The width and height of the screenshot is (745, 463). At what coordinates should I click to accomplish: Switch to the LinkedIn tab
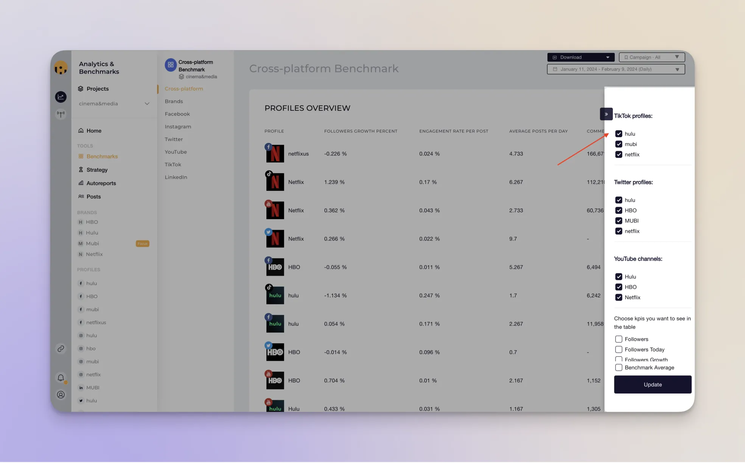(x=176, y=177)
